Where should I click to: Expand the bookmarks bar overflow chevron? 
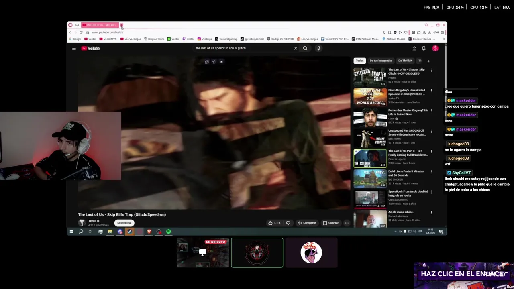click(x=443, y=39)
